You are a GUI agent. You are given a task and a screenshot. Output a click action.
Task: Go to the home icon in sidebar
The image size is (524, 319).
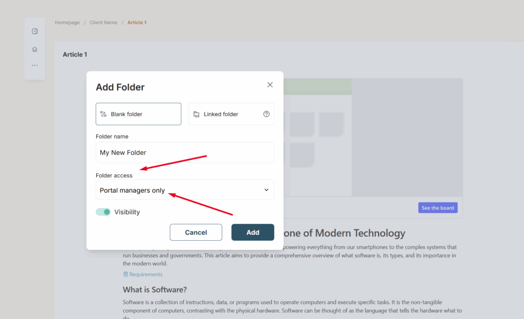pos(35,50)
